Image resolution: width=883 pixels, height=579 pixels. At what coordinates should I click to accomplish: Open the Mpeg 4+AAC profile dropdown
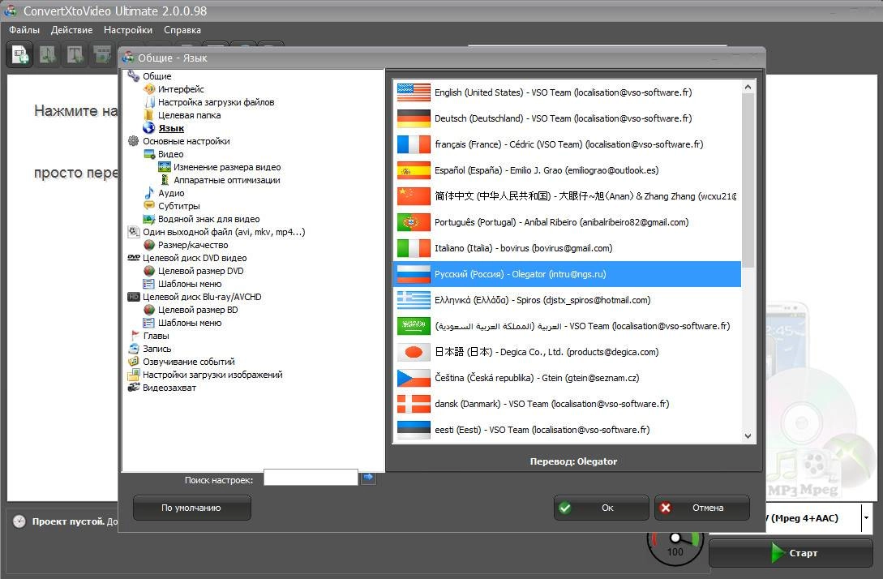click(x=867, y=517)
